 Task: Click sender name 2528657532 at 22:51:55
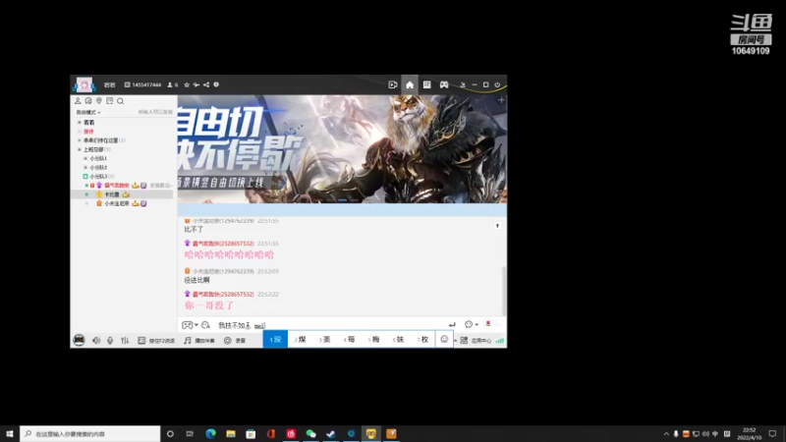pos(223,244)
